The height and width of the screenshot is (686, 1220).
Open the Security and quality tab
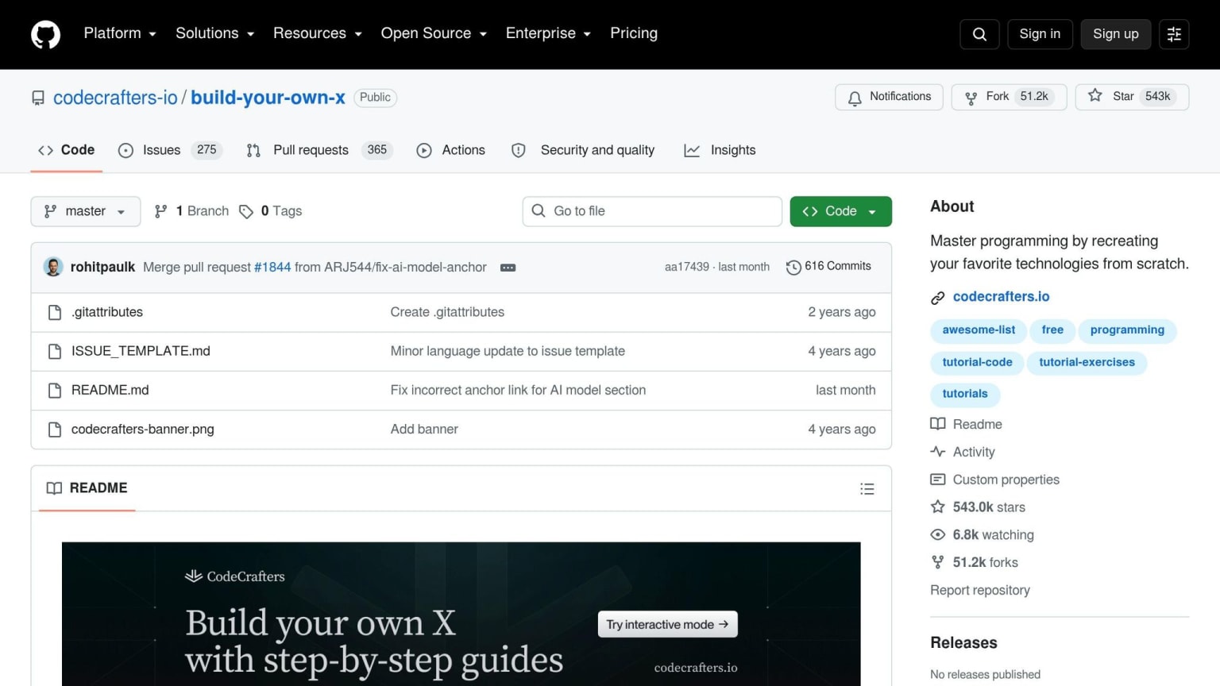point(584,150)
